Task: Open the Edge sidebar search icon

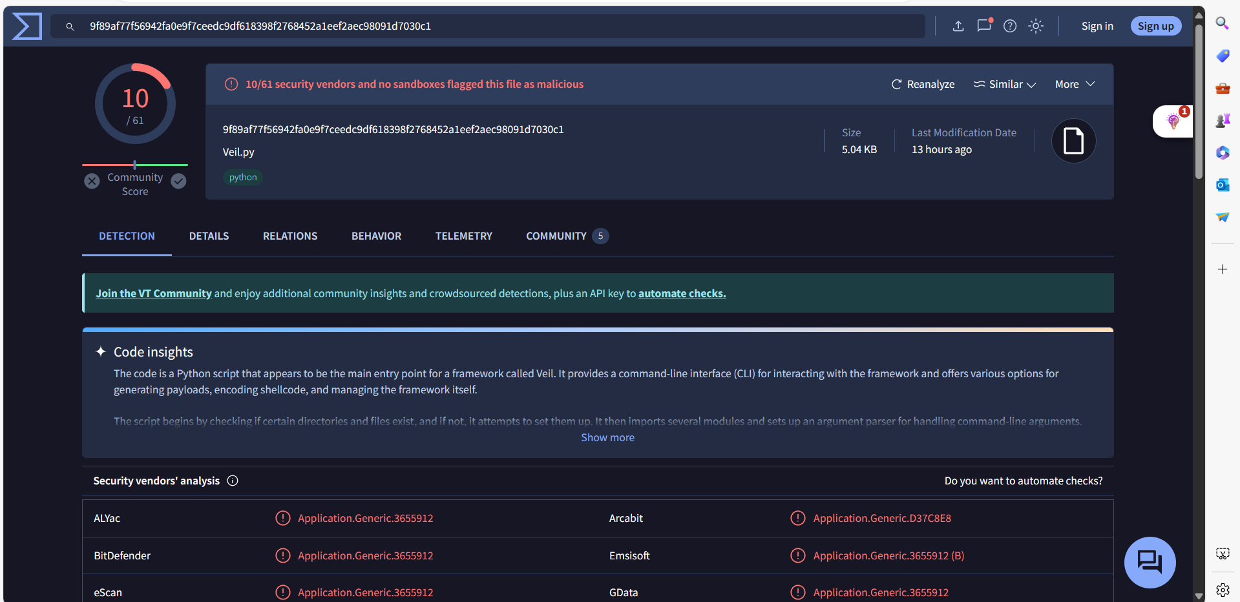Action: point(1223,23)
